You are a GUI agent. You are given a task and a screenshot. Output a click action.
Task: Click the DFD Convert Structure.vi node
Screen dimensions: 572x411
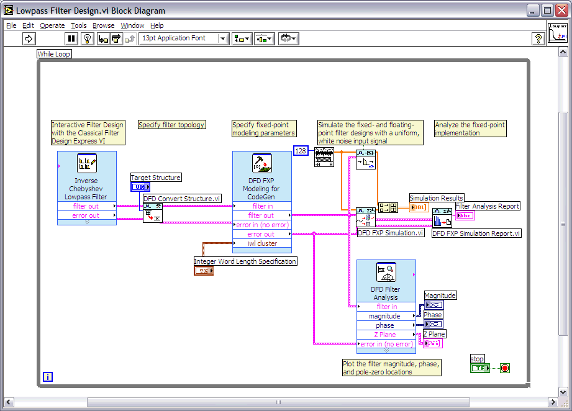coord(152,214)
